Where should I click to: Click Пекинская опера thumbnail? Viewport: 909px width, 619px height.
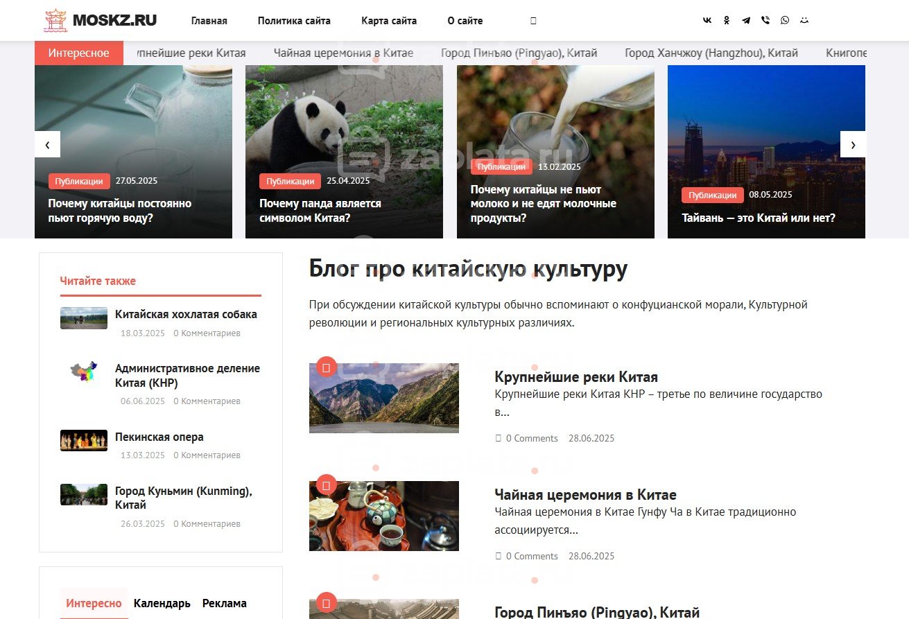click(x=84, y=441)
